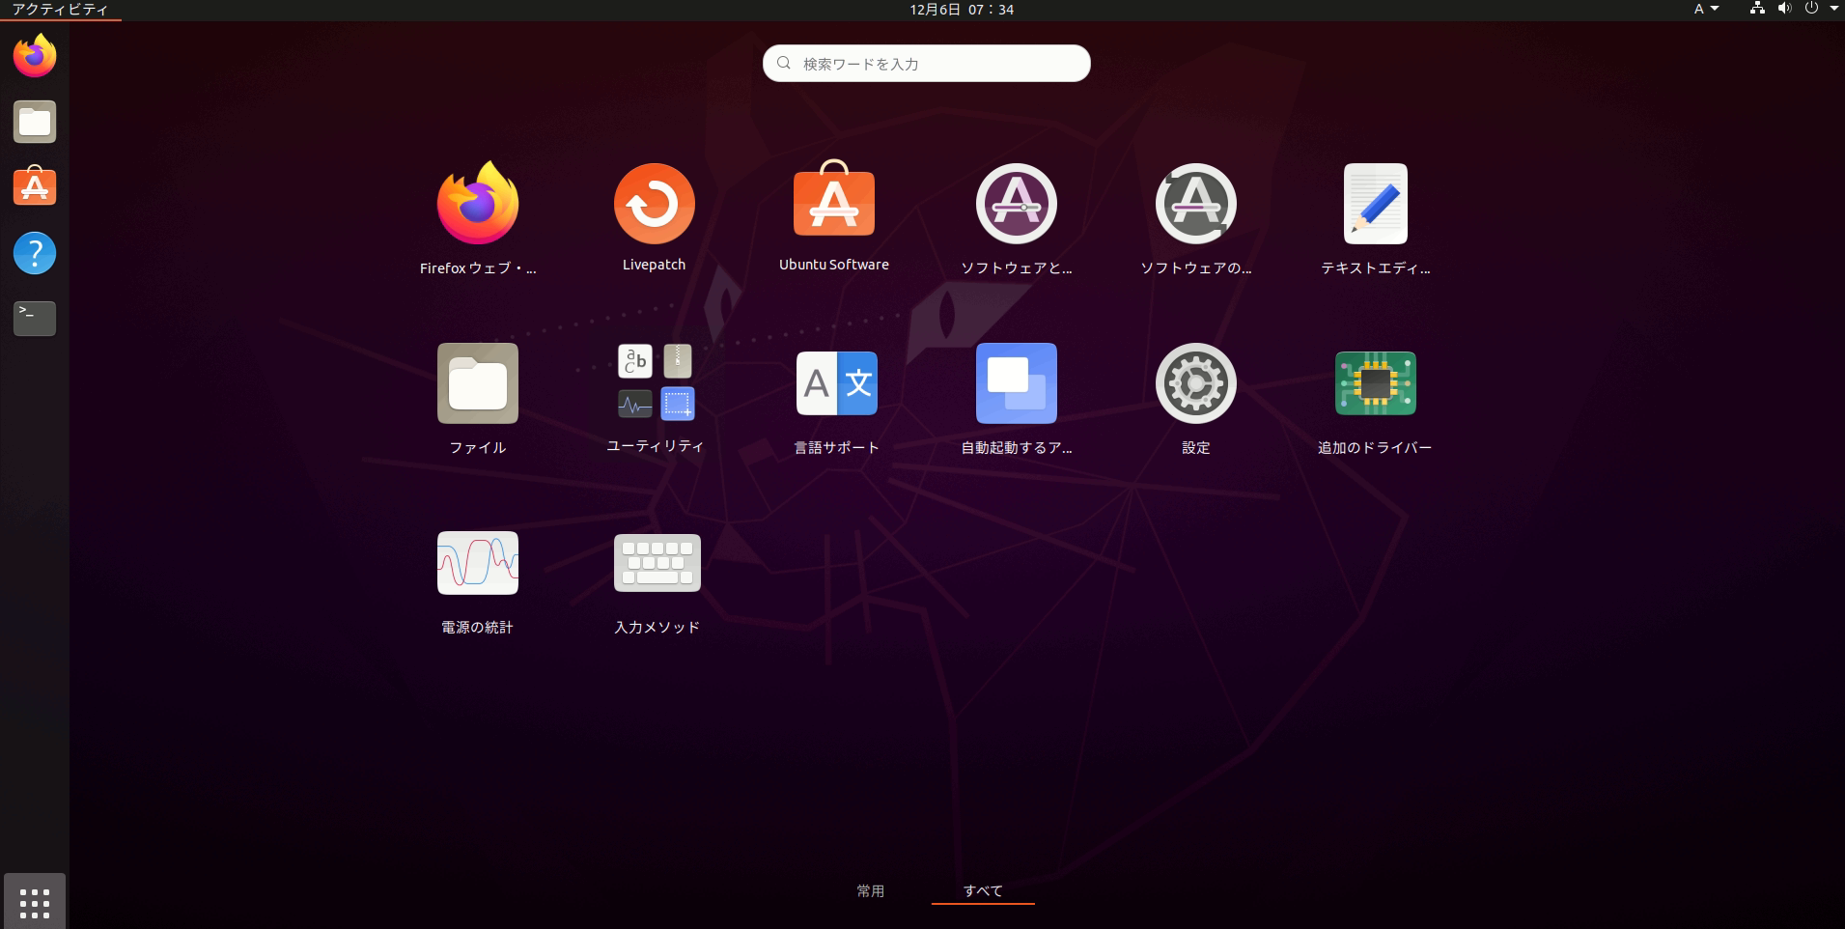Launch 言語サポート (Language Support)
Viewport: 1845px width, 929px height.
click(x=837, y=383)
